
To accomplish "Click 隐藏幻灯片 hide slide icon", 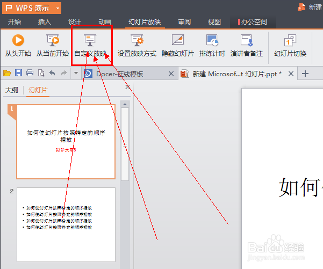I will (178, 46).
